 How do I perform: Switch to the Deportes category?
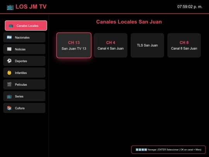(x=24, y=61)
